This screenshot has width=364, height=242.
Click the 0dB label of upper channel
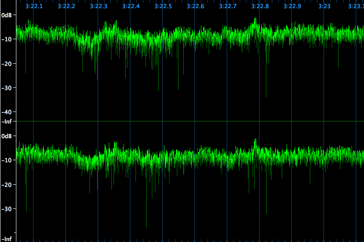click(x=6, y=16)
